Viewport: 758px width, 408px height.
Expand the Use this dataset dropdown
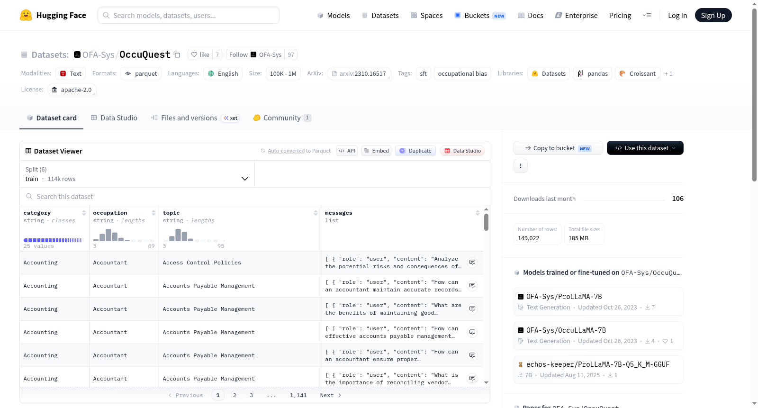(645, 148)
